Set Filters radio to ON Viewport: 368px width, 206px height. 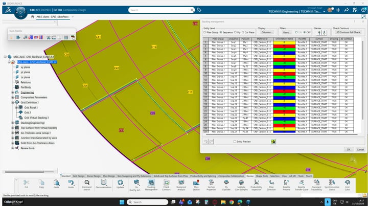coord(296,32)
